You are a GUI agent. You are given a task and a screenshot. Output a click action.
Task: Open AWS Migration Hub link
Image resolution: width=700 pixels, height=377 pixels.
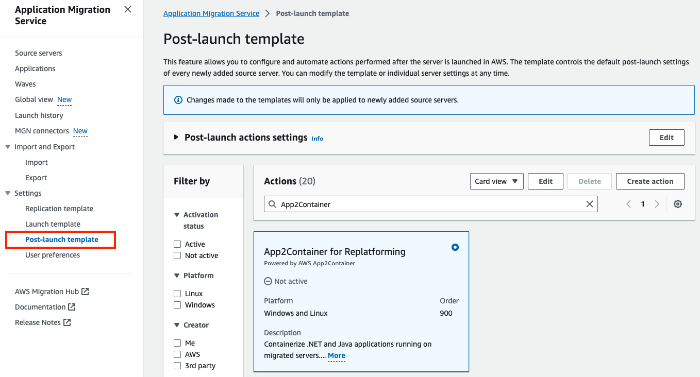tap(47, 292)
